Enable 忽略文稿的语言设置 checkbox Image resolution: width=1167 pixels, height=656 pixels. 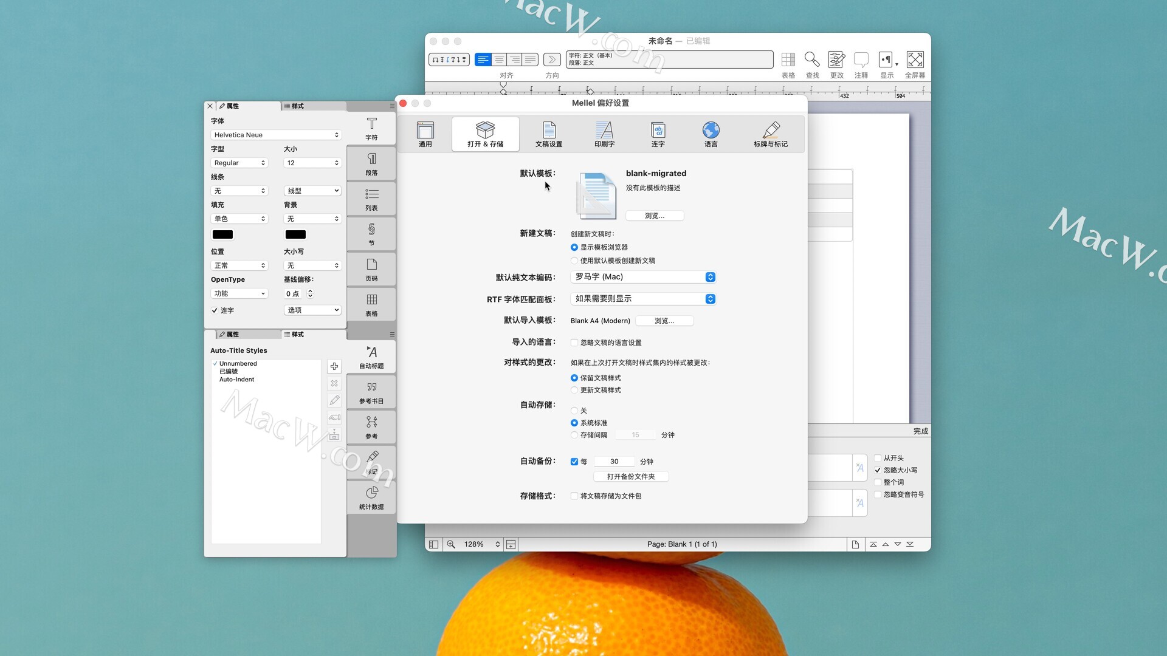coord(574,343)
